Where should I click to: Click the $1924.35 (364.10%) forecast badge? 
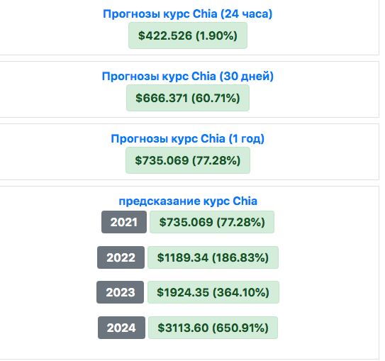tap(213, 292)
